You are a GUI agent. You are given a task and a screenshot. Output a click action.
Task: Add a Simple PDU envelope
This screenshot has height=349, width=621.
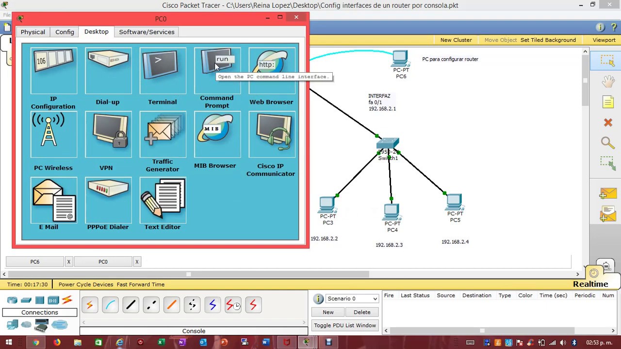point(607,194)
